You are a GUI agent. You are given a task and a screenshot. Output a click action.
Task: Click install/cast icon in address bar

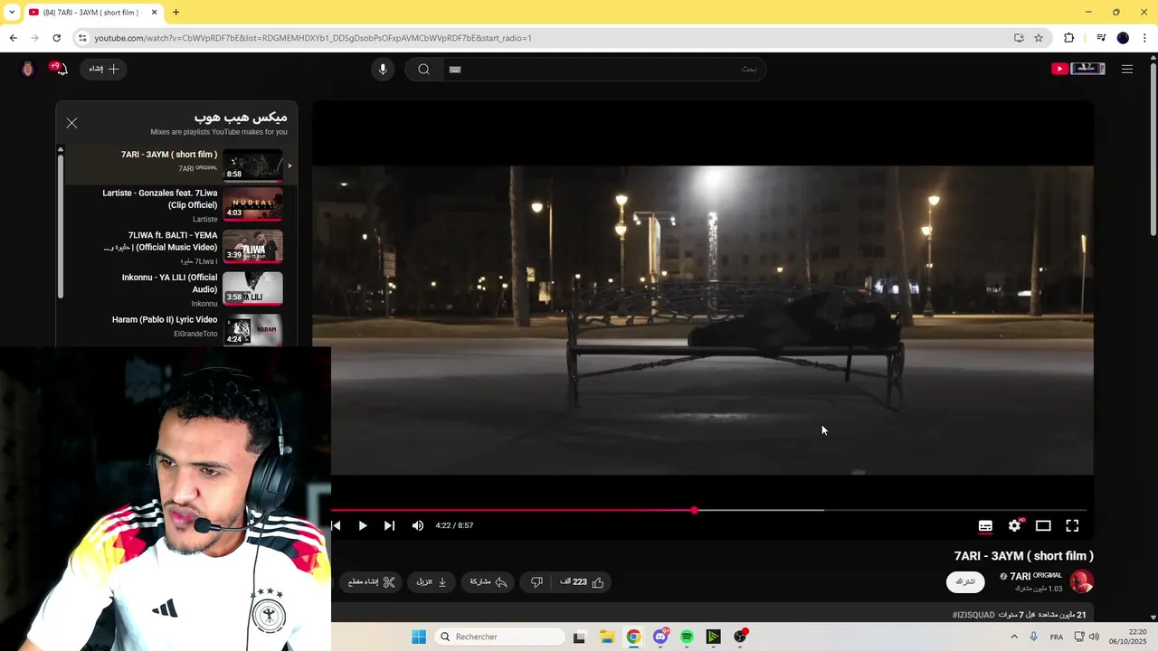pos(1019,38)
